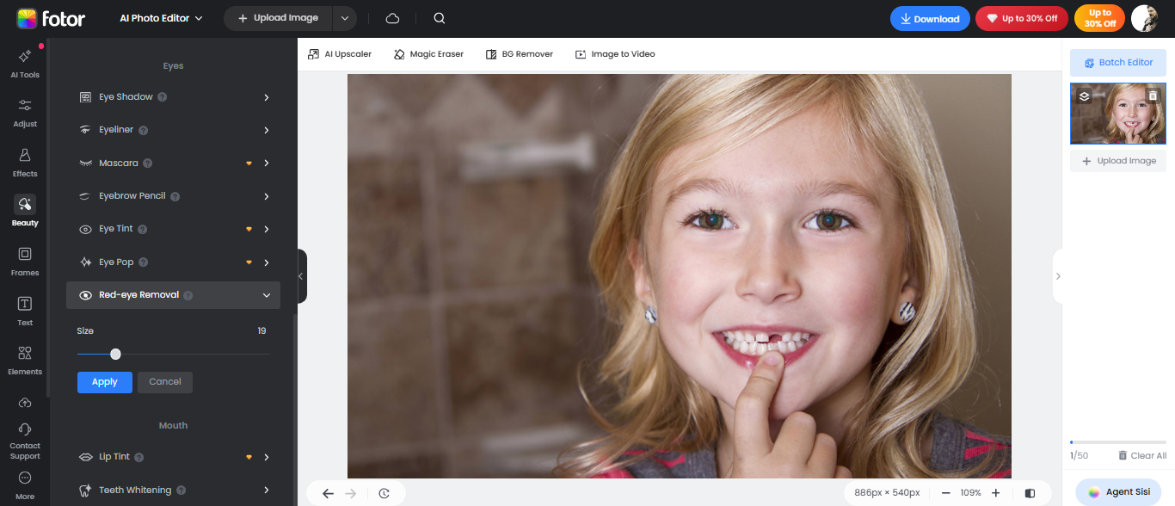Click the layers icon on thumbnail
This screenshot has height=506, width=1175.
coord(1084,96)
